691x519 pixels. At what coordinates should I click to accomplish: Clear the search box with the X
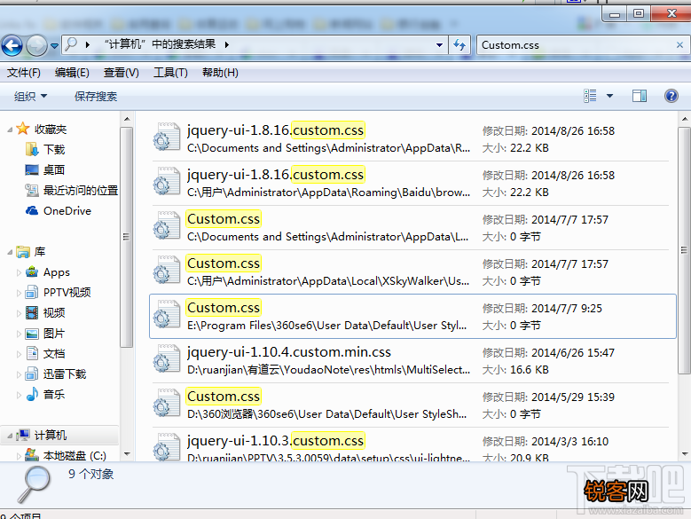[x=679, y=45]
